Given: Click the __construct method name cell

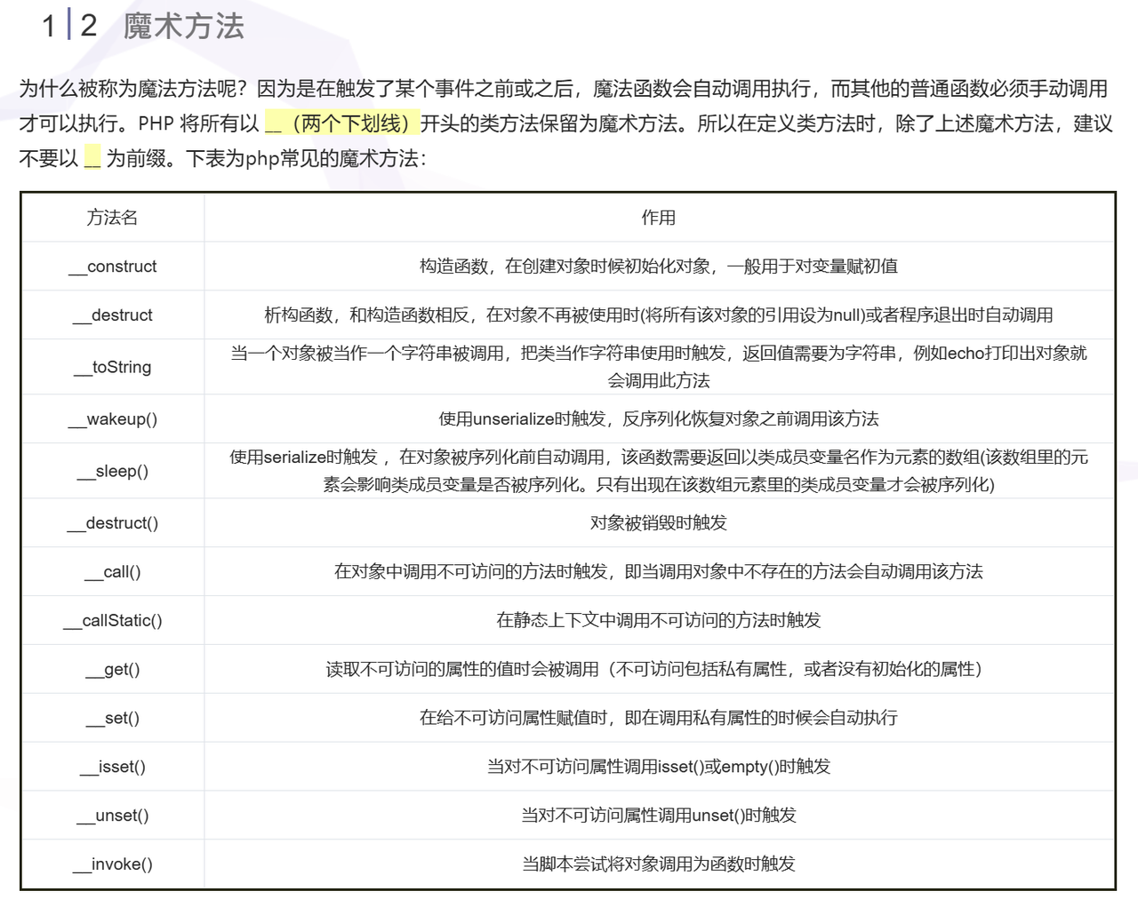Looking at the screenshot, I should pos(112,267).
